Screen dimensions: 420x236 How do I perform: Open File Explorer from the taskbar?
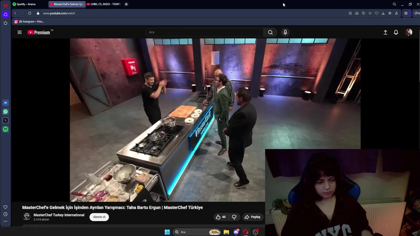click(226, 232)
